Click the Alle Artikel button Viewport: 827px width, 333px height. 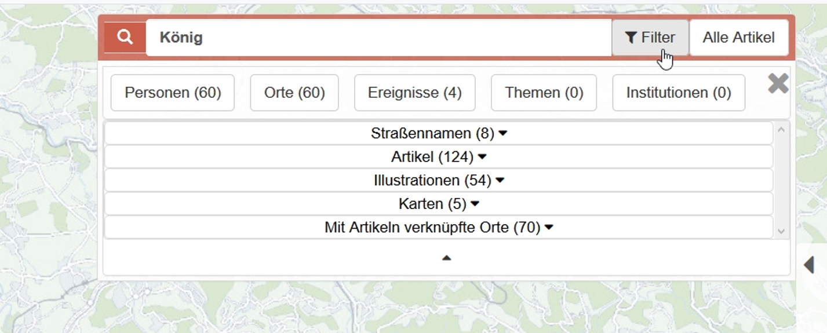click(739, 38)
